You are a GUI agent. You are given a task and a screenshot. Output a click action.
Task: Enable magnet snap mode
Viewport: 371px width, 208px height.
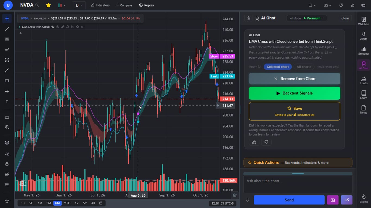click(7, 143)
